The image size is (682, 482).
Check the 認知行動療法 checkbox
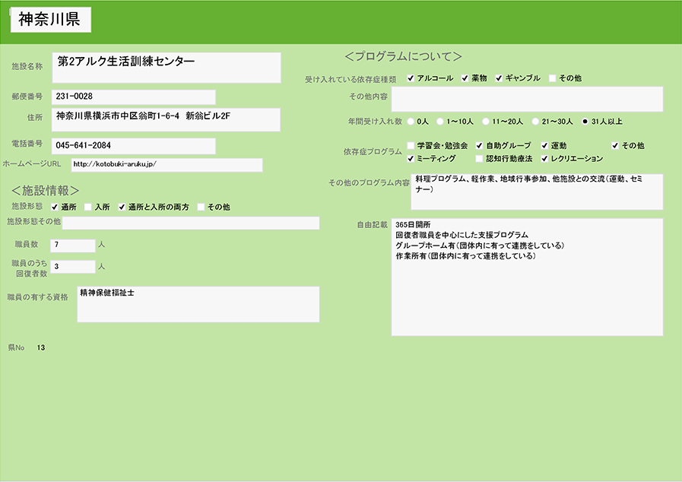[479, 159]
